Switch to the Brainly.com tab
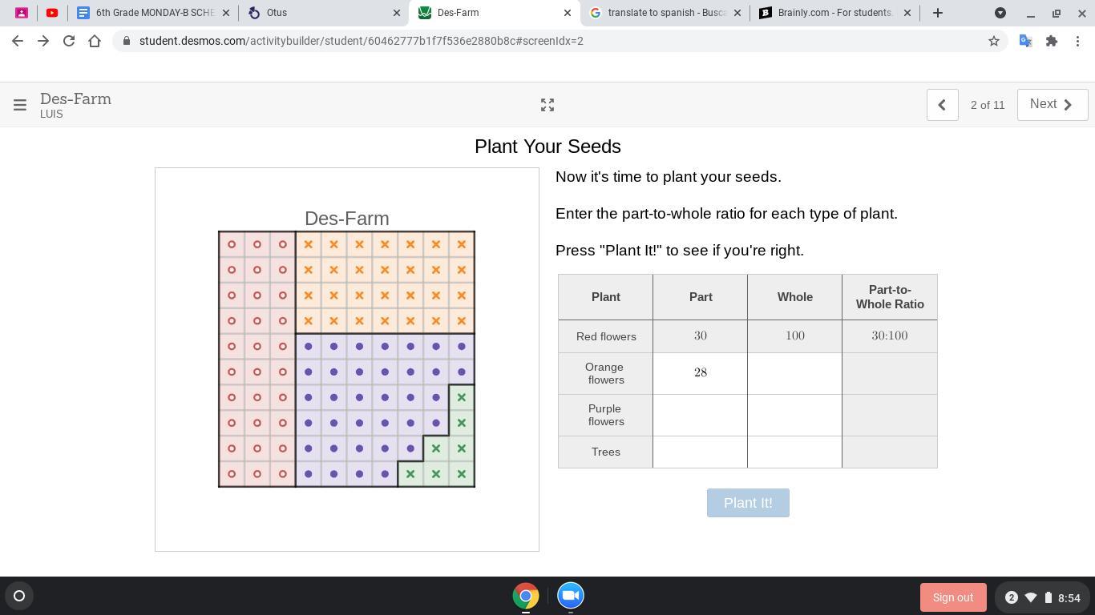The height and width of the screenshot is (615, 1095). [x=834, y=13]
